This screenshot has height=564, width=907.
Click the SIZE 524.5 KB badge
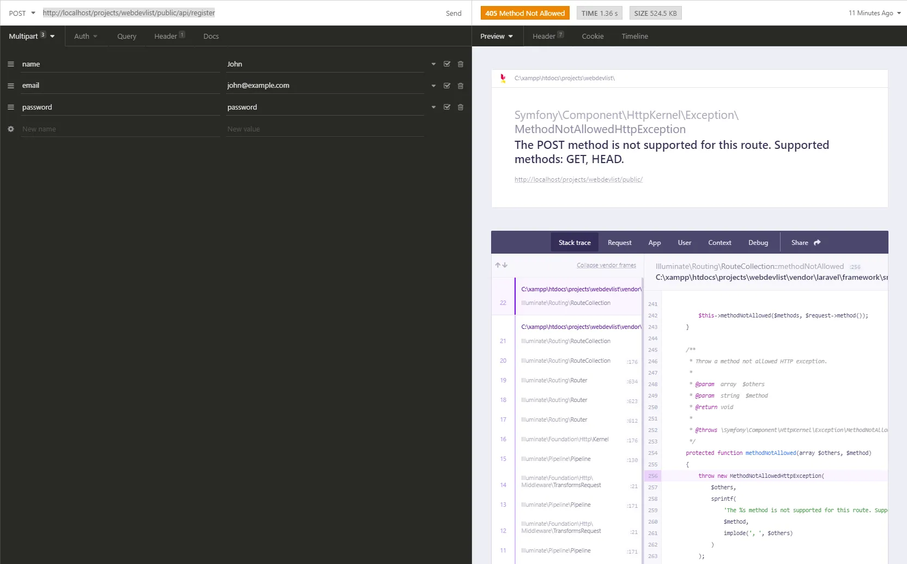pos(655,13)
